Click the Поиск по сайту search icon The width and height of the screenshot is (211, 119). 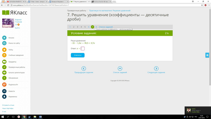coord(4,43)
